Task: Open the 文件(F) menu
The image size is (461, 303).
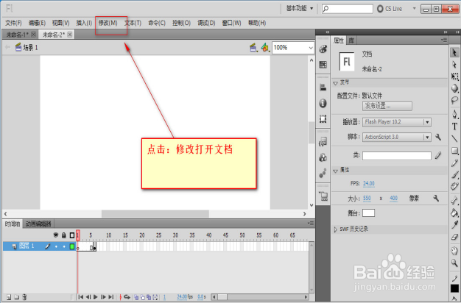Action: pos(13,23)
